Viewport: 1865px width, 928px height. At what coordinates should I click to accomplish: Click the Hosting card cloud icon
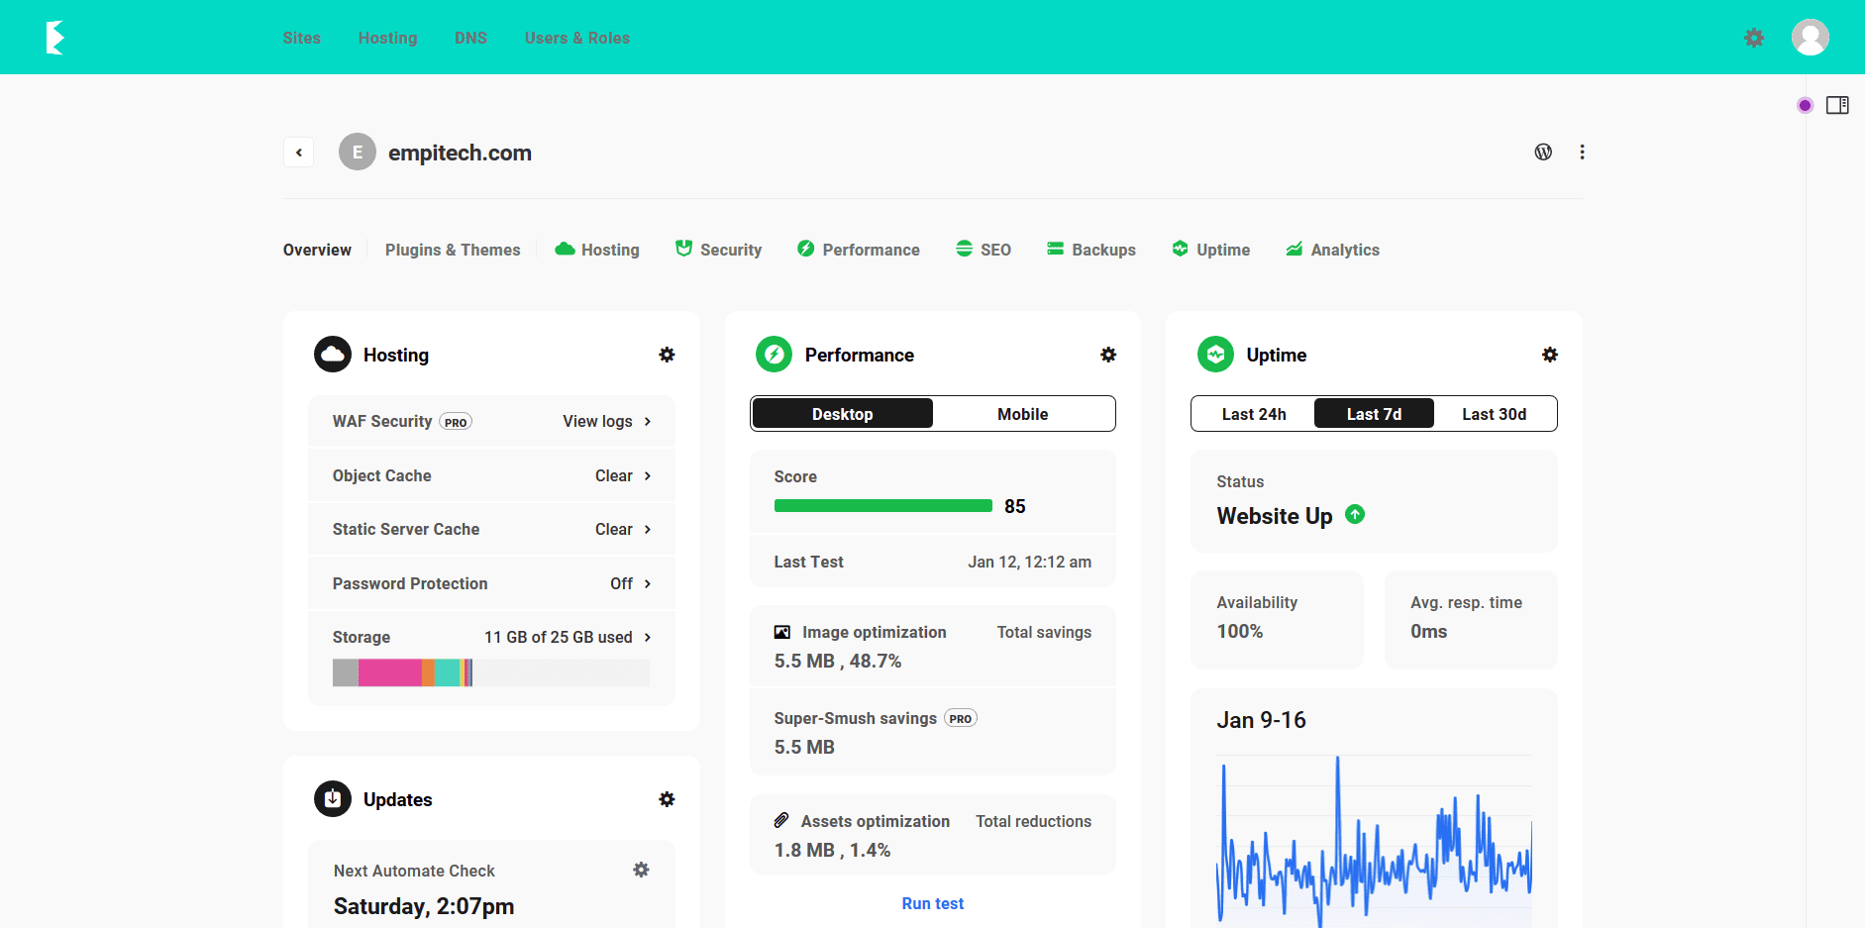333,355
